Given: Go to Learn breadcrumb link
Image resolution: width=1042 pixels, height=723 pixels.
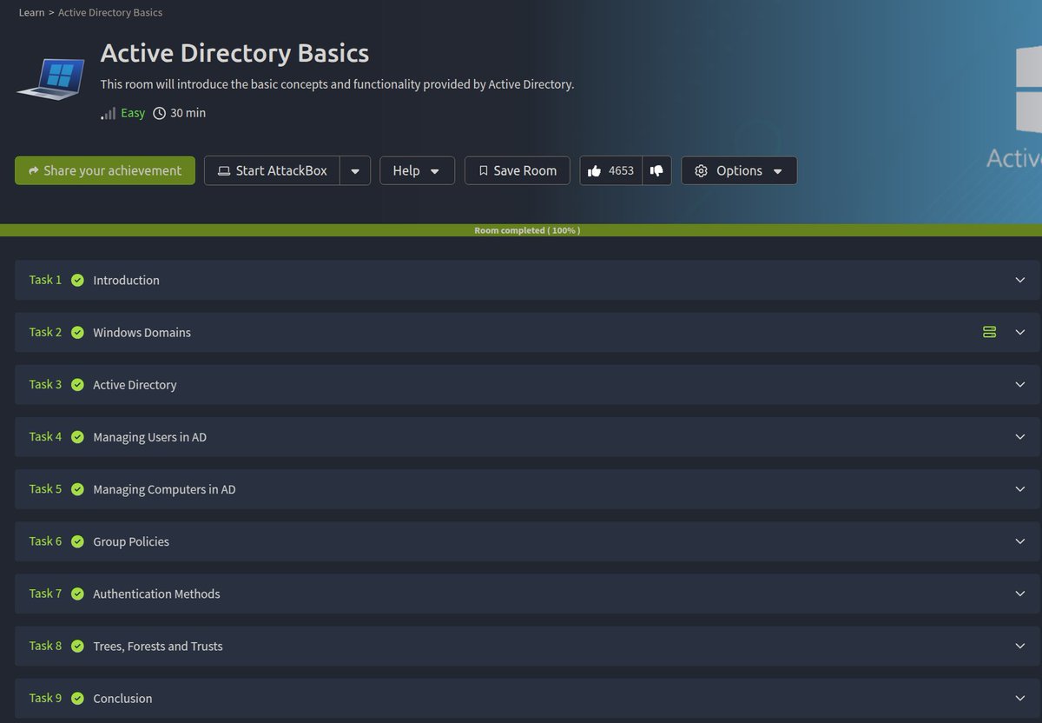Looking at the screenshot, I should 31,12.
